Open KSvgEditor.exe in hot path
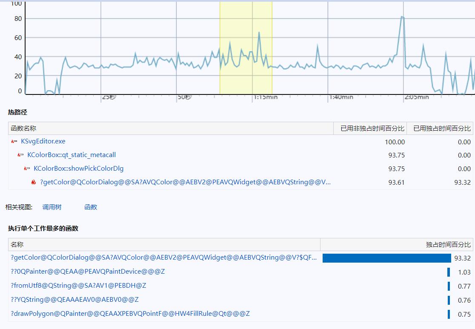Image resolution: width=475 pixels, height=329 pixels. pyautogui.click(x=43, y=141)
